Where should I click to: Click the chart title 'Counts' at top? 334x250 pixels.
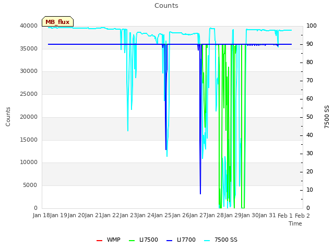pos(166,6)
